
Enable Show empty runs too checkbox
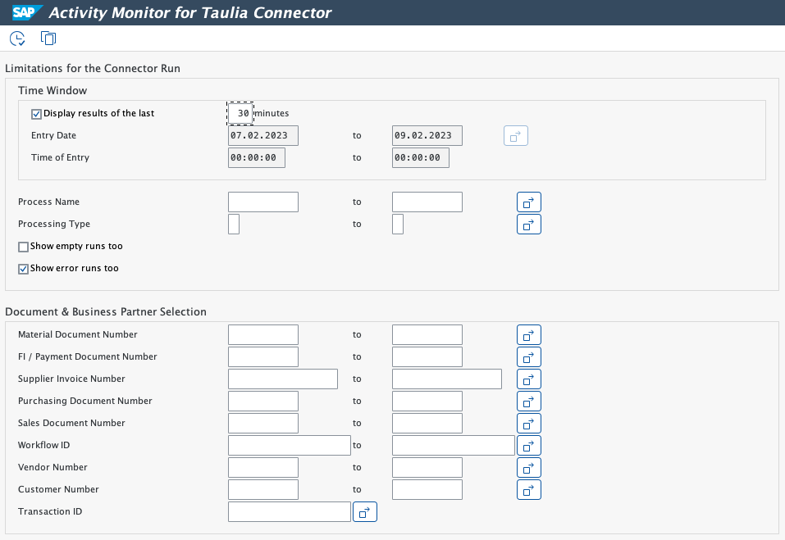[x=23, y=247]
